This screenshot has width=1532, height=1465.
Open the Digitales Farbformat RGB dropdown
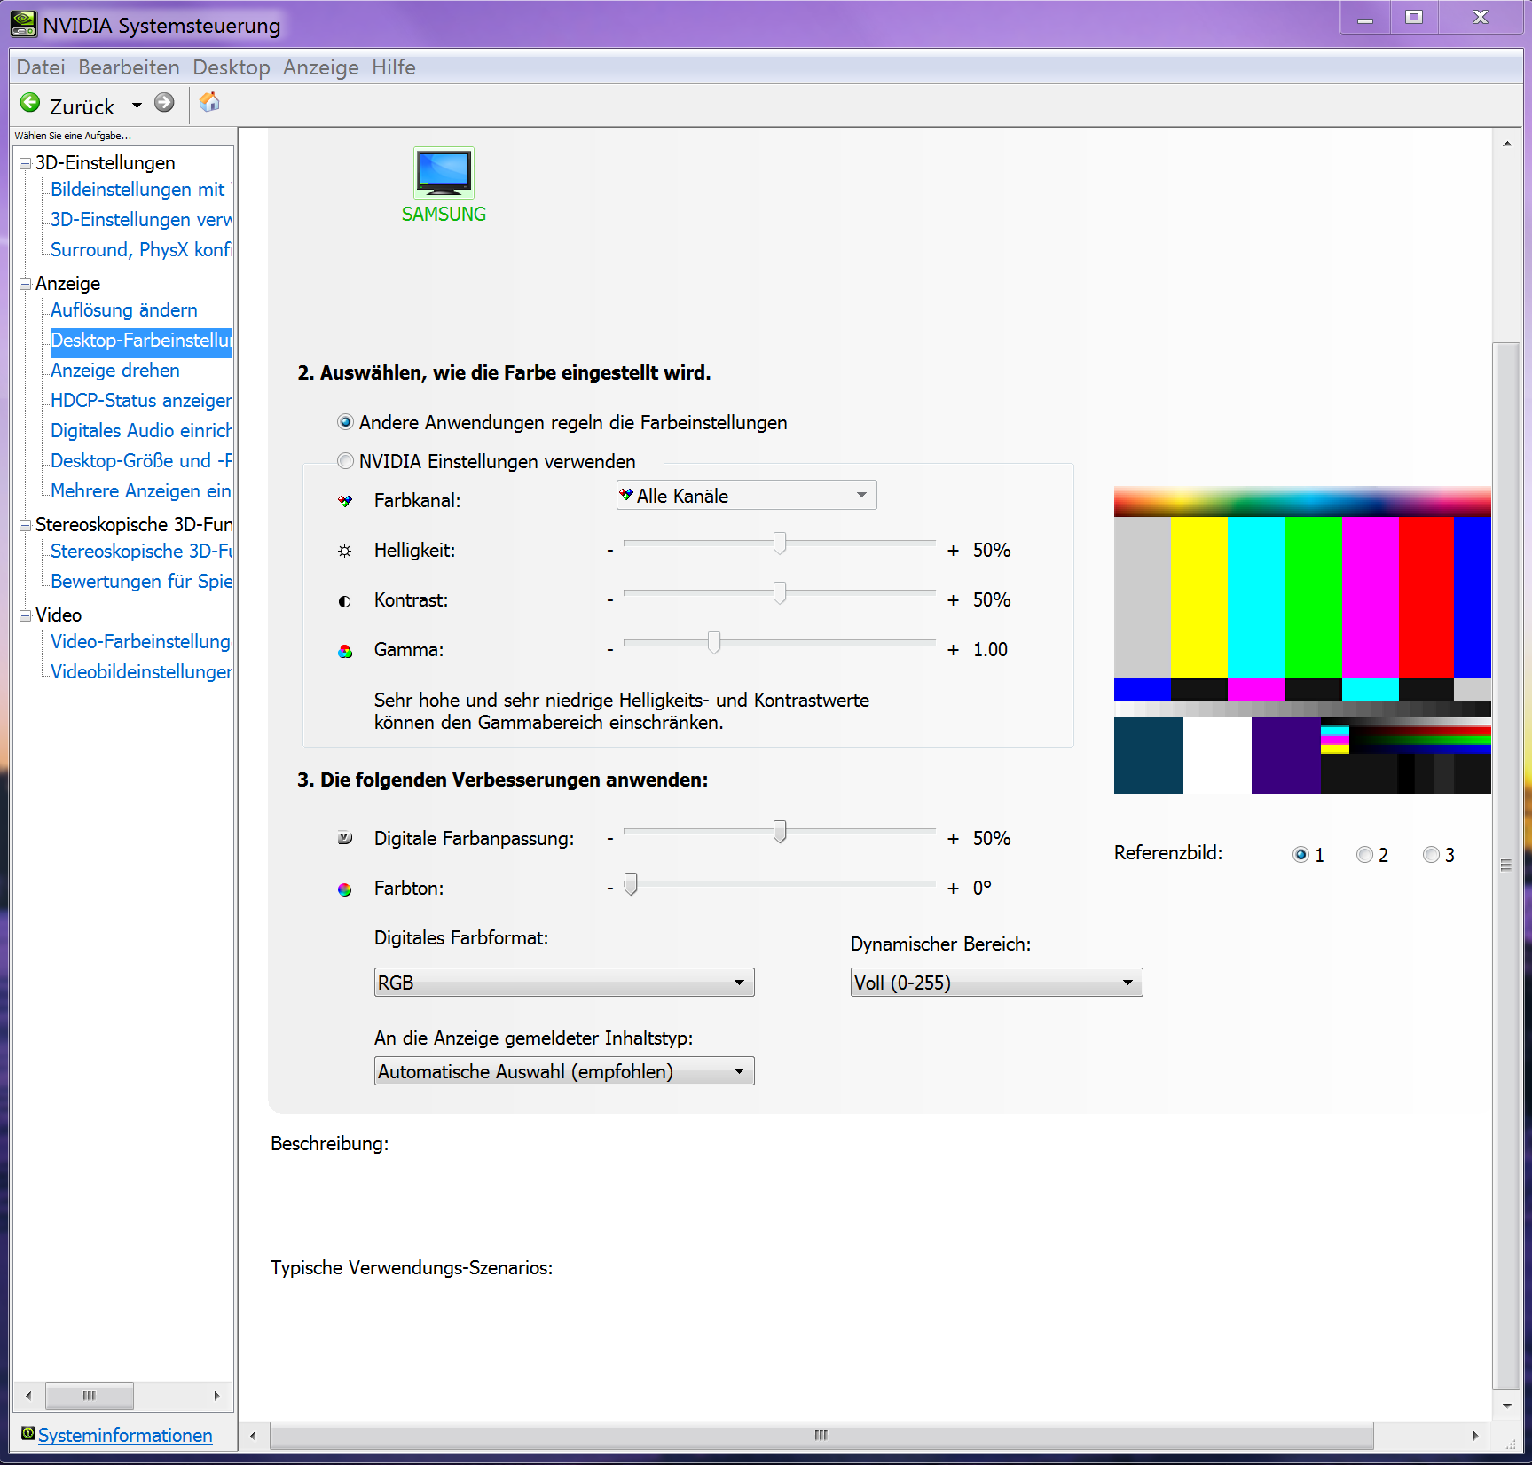point(564,983)
